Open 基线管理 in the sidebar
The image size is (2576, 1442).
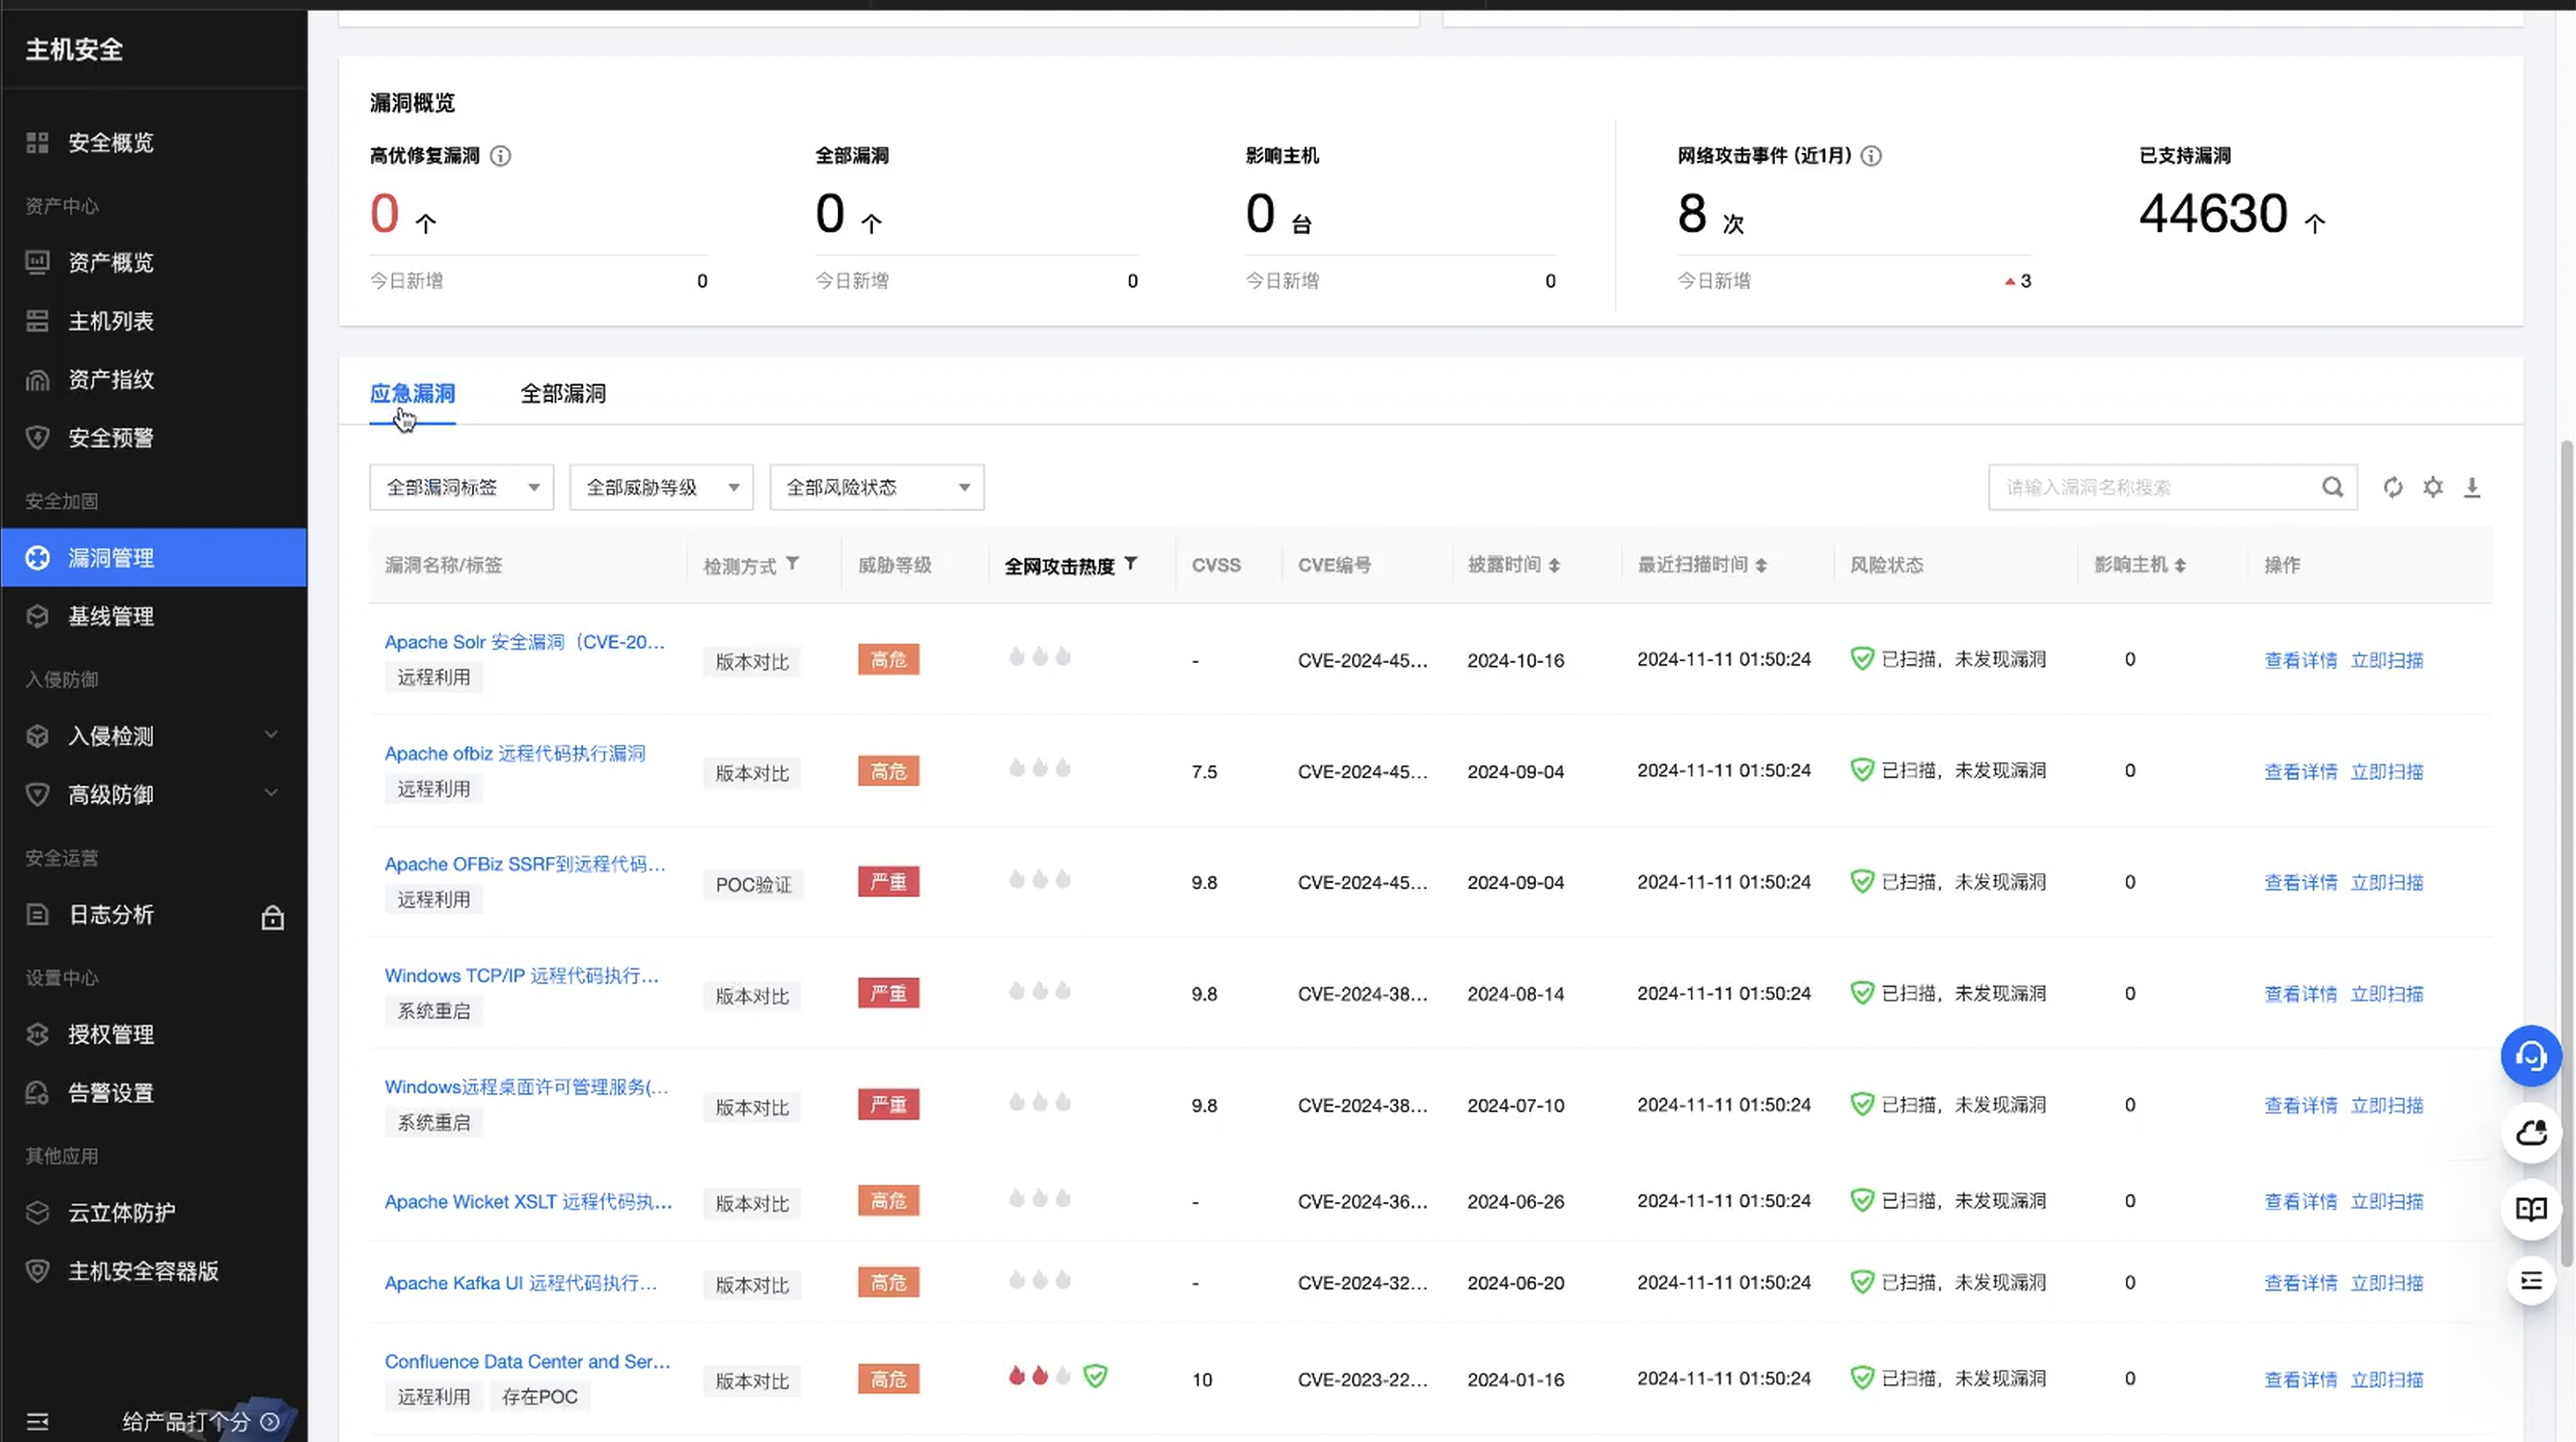(111, 616)
